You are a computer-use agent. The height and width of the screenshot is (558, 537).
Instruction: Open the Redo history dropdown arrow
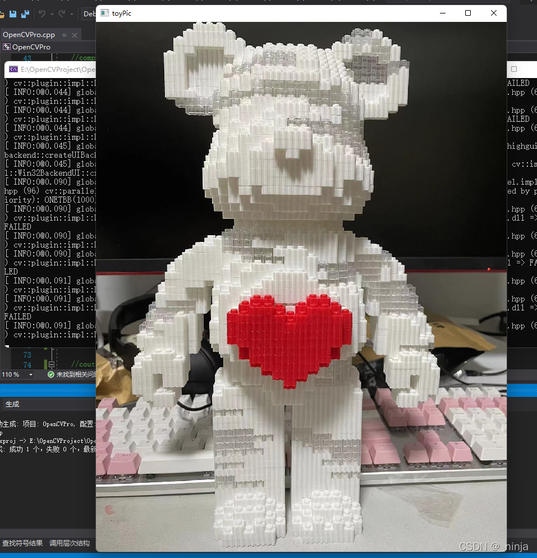tap(71, 14)
